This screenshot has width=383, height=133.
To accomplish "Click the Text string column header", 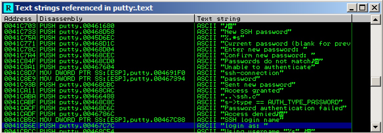I will point(273,19).
